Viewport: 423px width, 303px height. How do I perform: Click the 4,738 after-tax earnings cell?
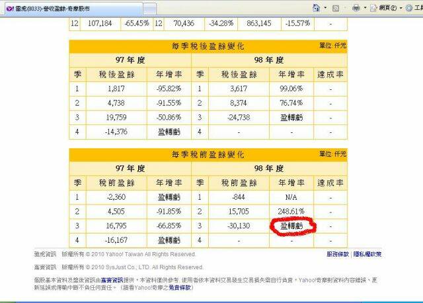[x=116, y=103]
